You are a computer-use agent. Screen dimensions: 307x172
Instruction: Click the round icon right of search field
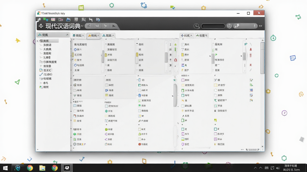coord(229,26)
